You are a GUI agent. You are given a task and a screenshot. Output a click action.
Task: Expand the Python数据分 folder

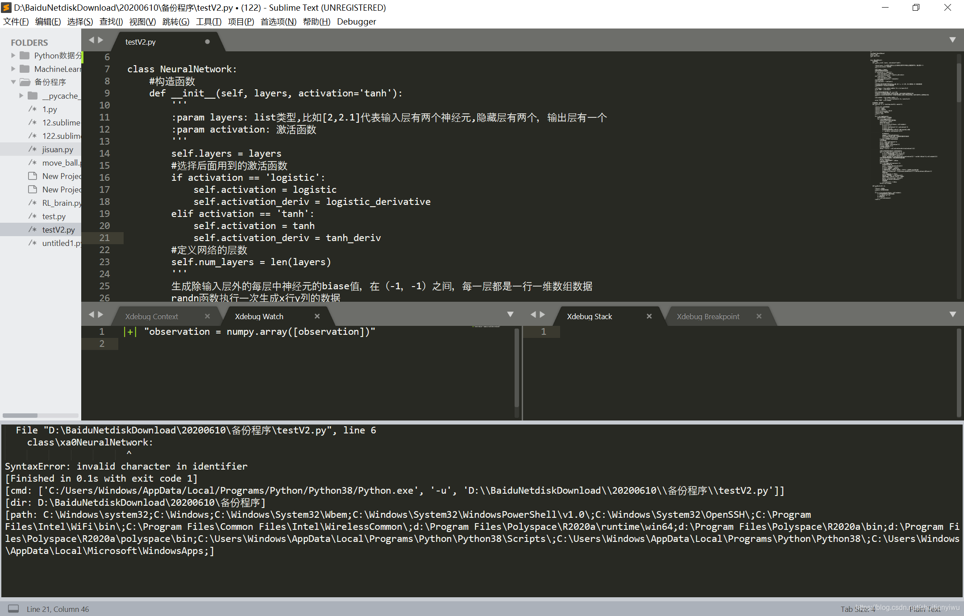pos(13,55)
